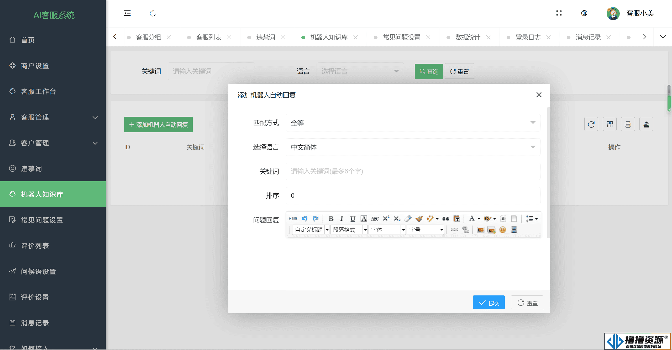Click the filter 重置 button
672x350 pixels.
tap(459, 71)
